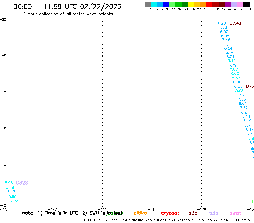Image resolution: width=254 pixels, height=223 pixels.
Task: Click the -147 longitude axis label
Action: tap(53, 209)
